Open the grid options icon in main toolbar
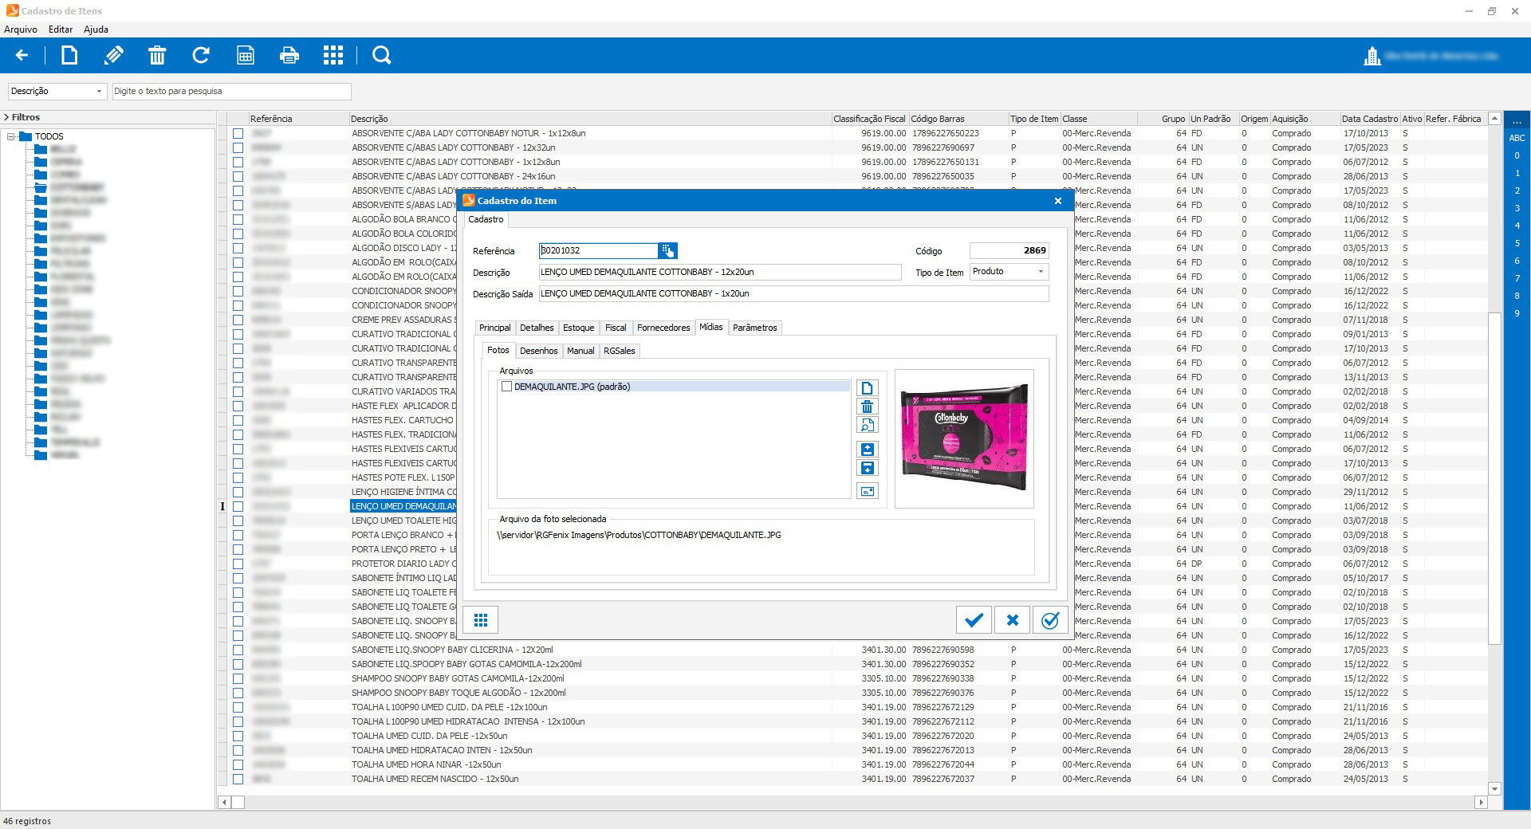Image resolution: width=1531 pixels, height=829 pixels. pos(333,55)
